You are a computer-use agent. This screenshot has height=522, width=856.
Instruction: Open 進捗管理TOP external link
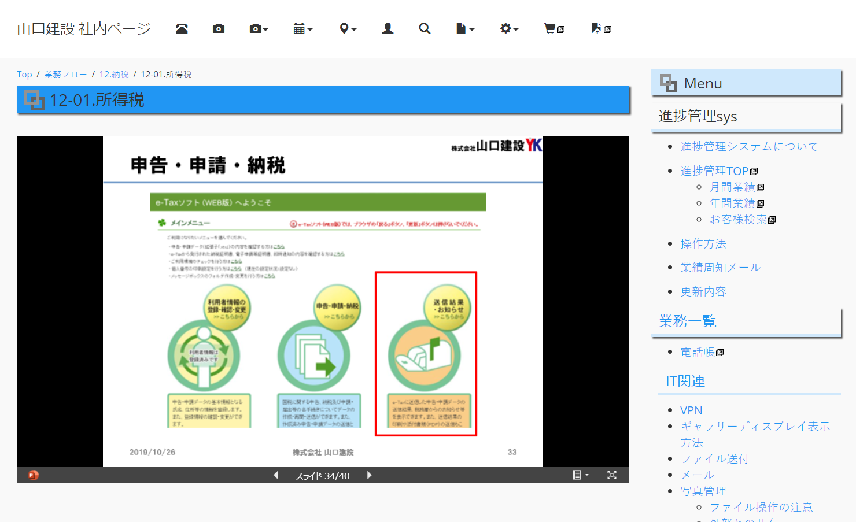(x=719, y=171)
